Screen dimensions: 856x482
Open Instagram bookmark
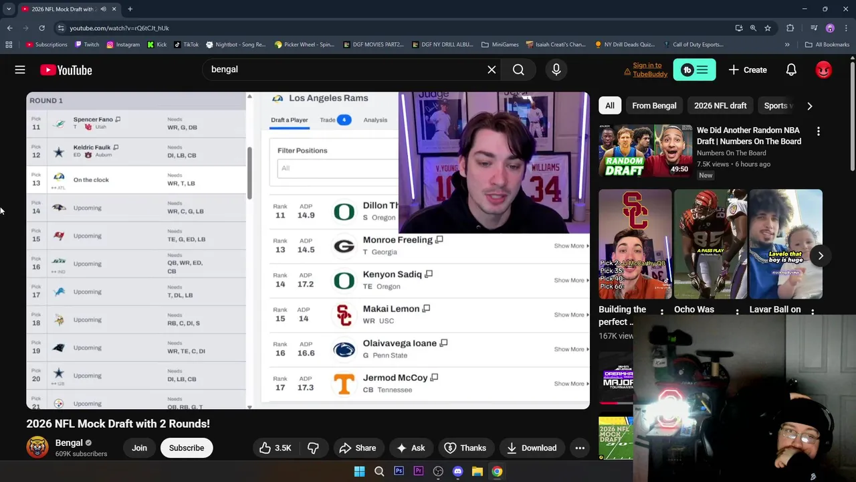(123, 44)
